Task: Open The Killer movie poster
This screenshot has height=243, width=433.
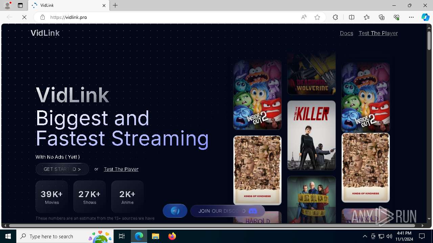Action: point(312,135)
